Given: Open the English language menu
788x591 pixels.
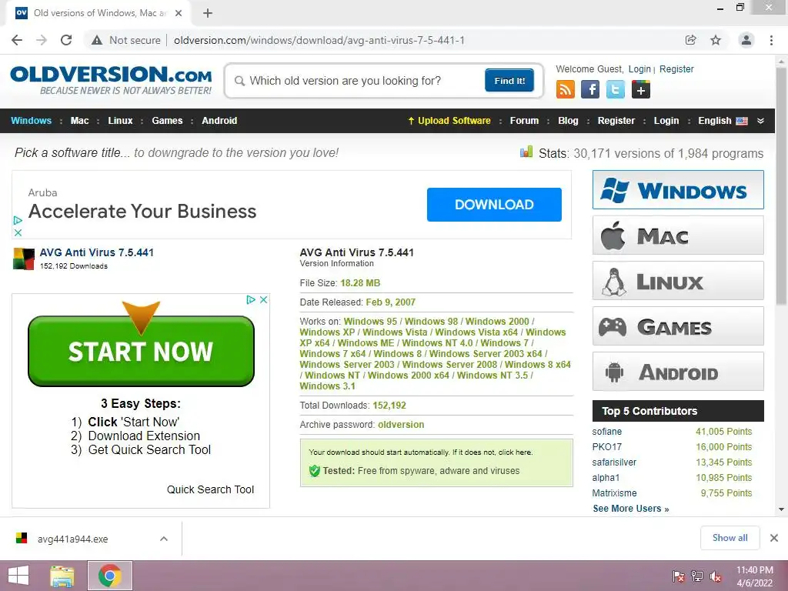Looking at the screenshot, I should (x=723, y=121).
